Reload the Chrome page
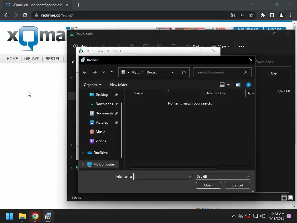The width and height of the screenshot is (297, 223). point(25,15)
